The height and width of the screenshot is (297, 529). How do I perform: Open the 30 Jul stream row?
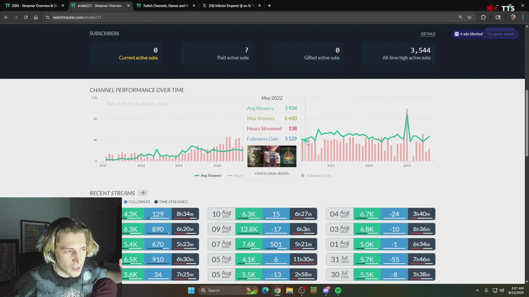coord(381,274)
